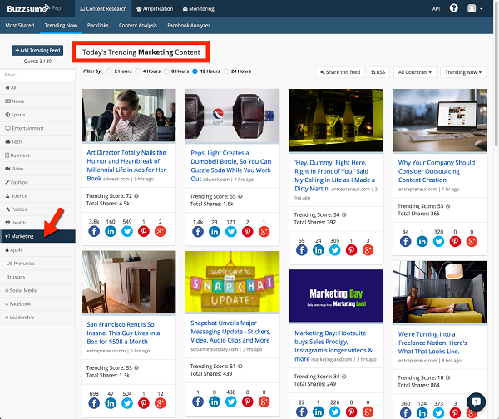The width and height of the screenshot is (499, 419).
Task: Click trending score info icon on Pepsi Light card
Action: [240, 196]
